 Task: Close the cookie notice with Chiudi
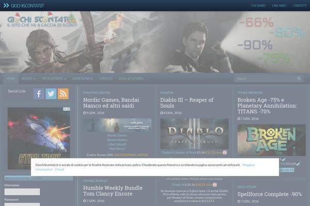(59, 169)
